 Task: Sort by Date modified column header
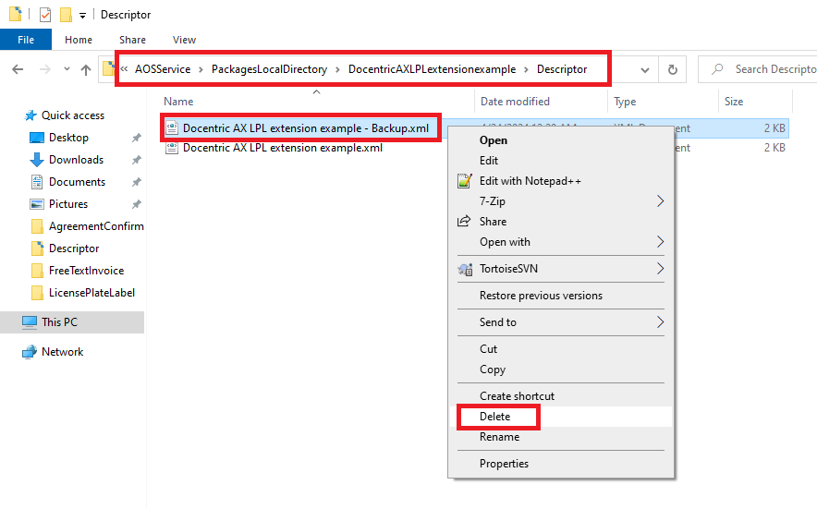[x=515, y=102]
